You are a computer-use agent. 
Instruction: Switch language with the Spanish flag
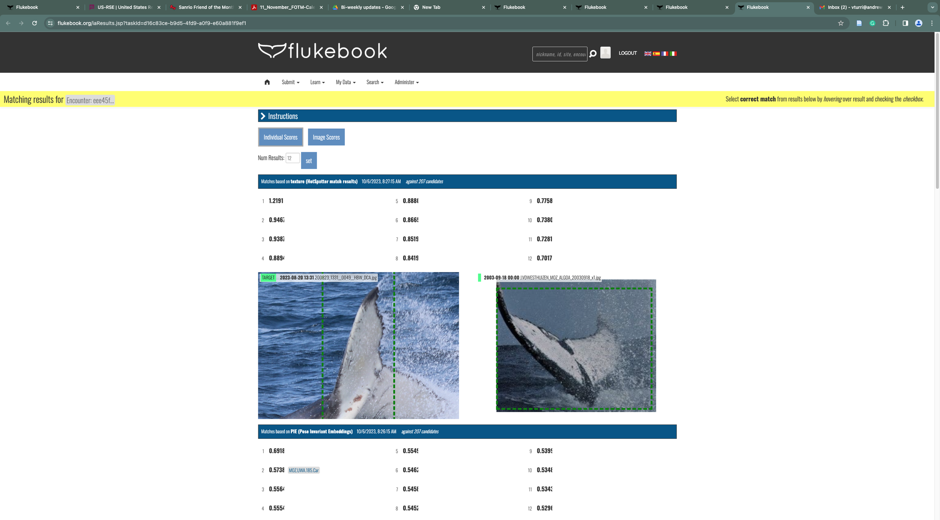(656, 54)
